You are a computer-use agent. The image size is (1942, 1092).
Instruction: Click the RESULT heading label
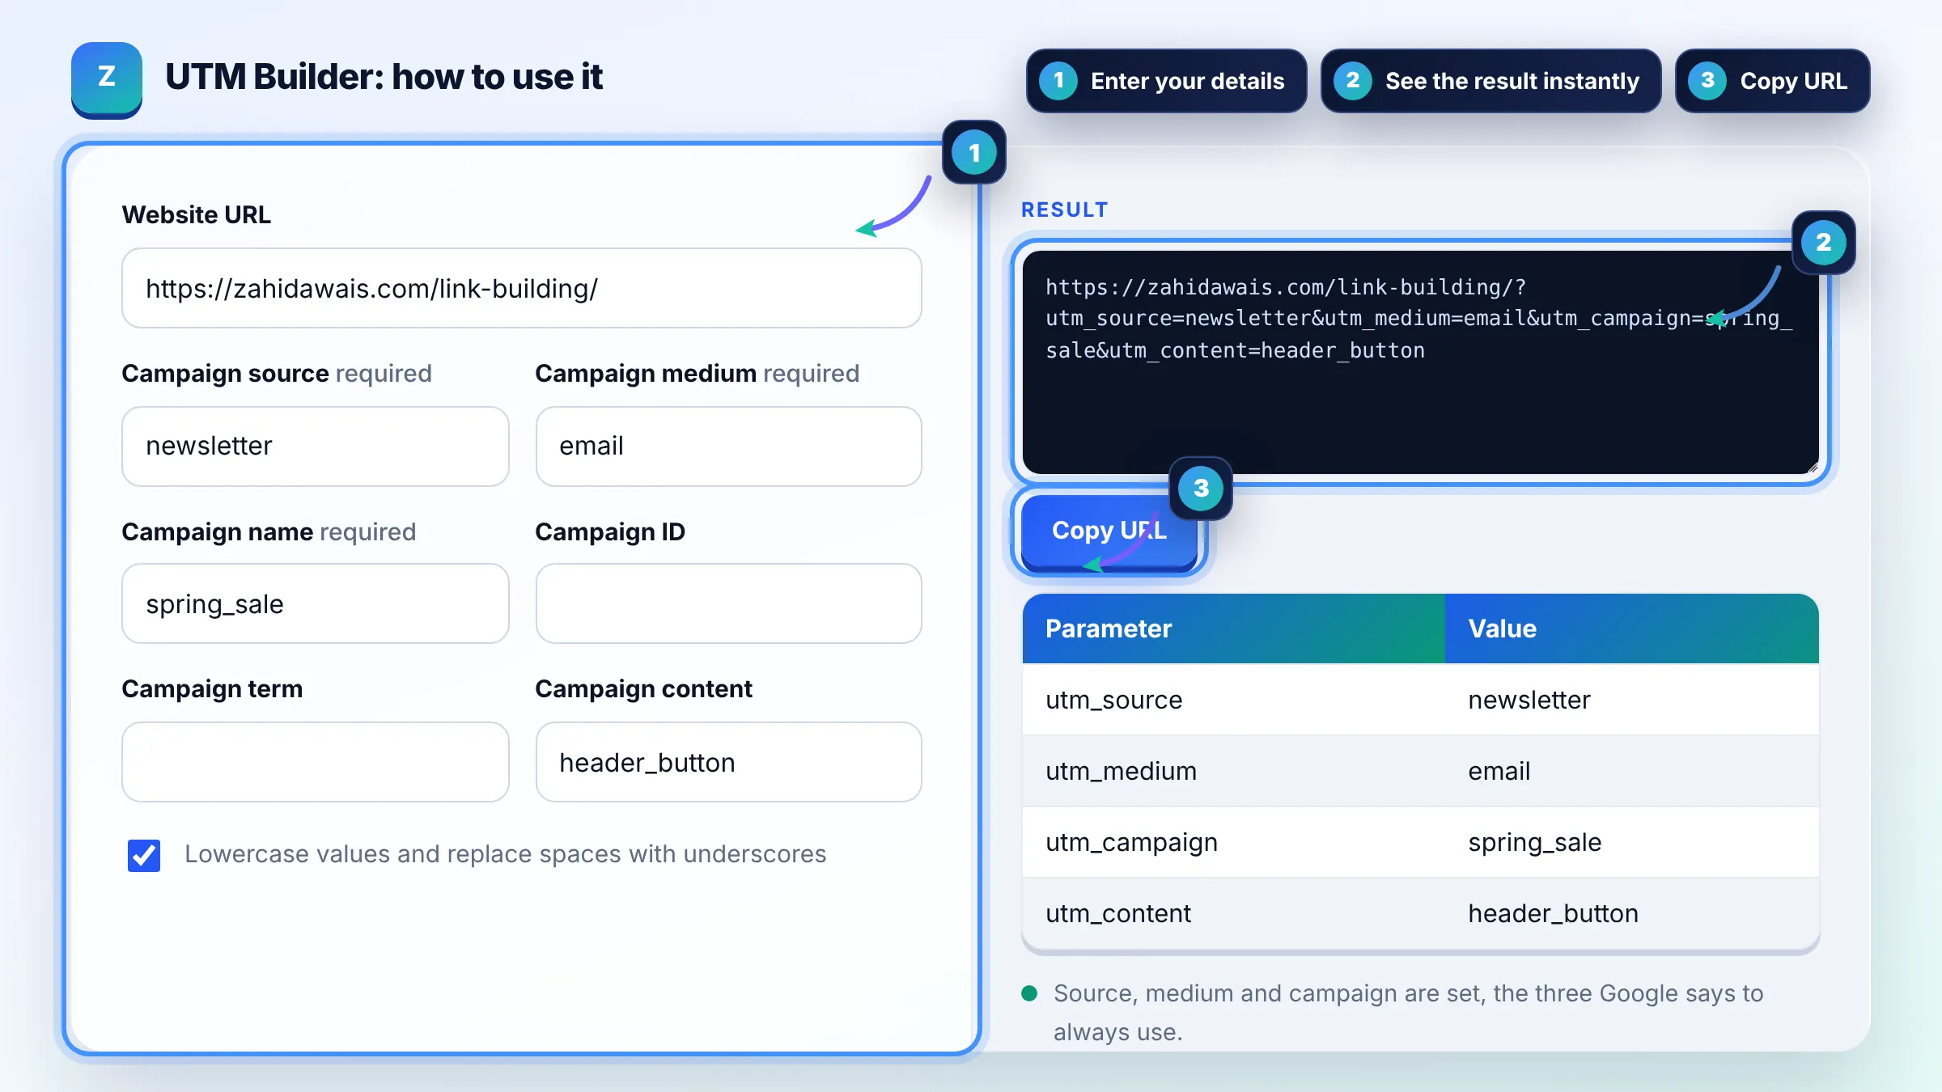[x=1065, y=210]
